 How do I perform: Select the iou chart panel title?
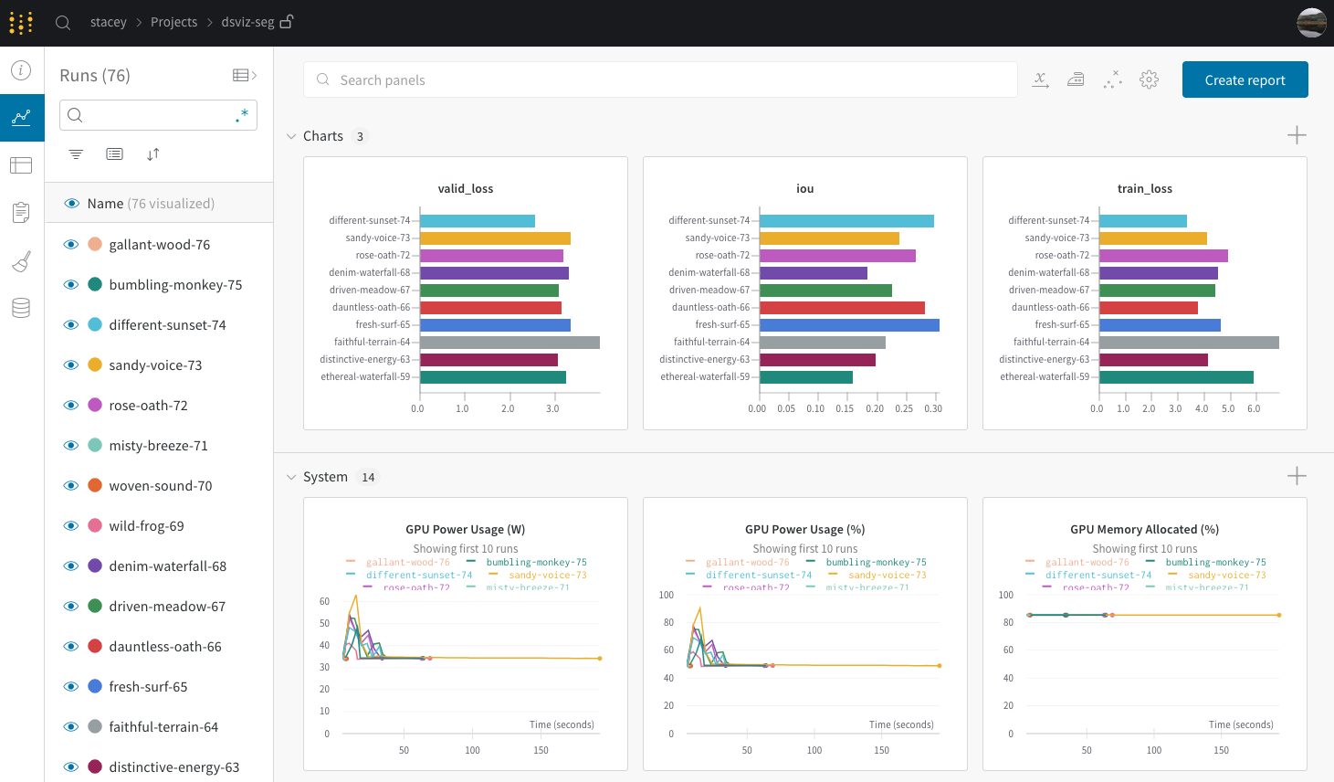point(805,189)
